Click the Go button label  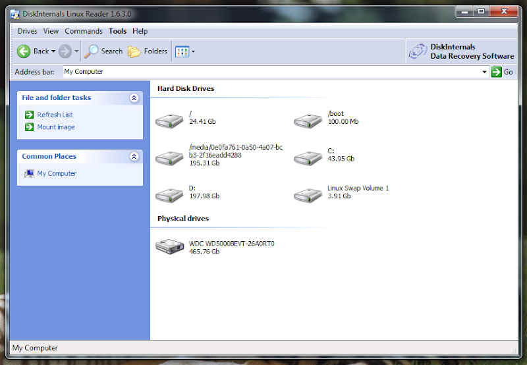pyautogui.click(x=508, y=72)
